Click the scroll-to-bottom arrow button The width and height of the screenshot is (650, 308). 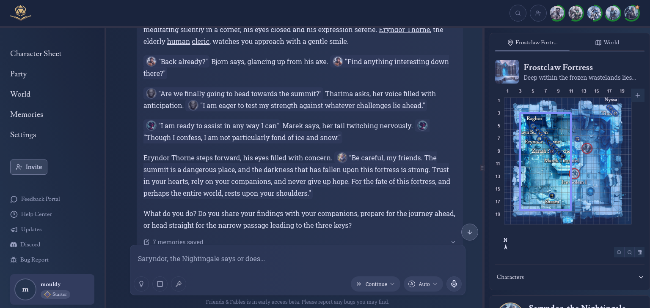pyautogui.click(x=470, y=232)
